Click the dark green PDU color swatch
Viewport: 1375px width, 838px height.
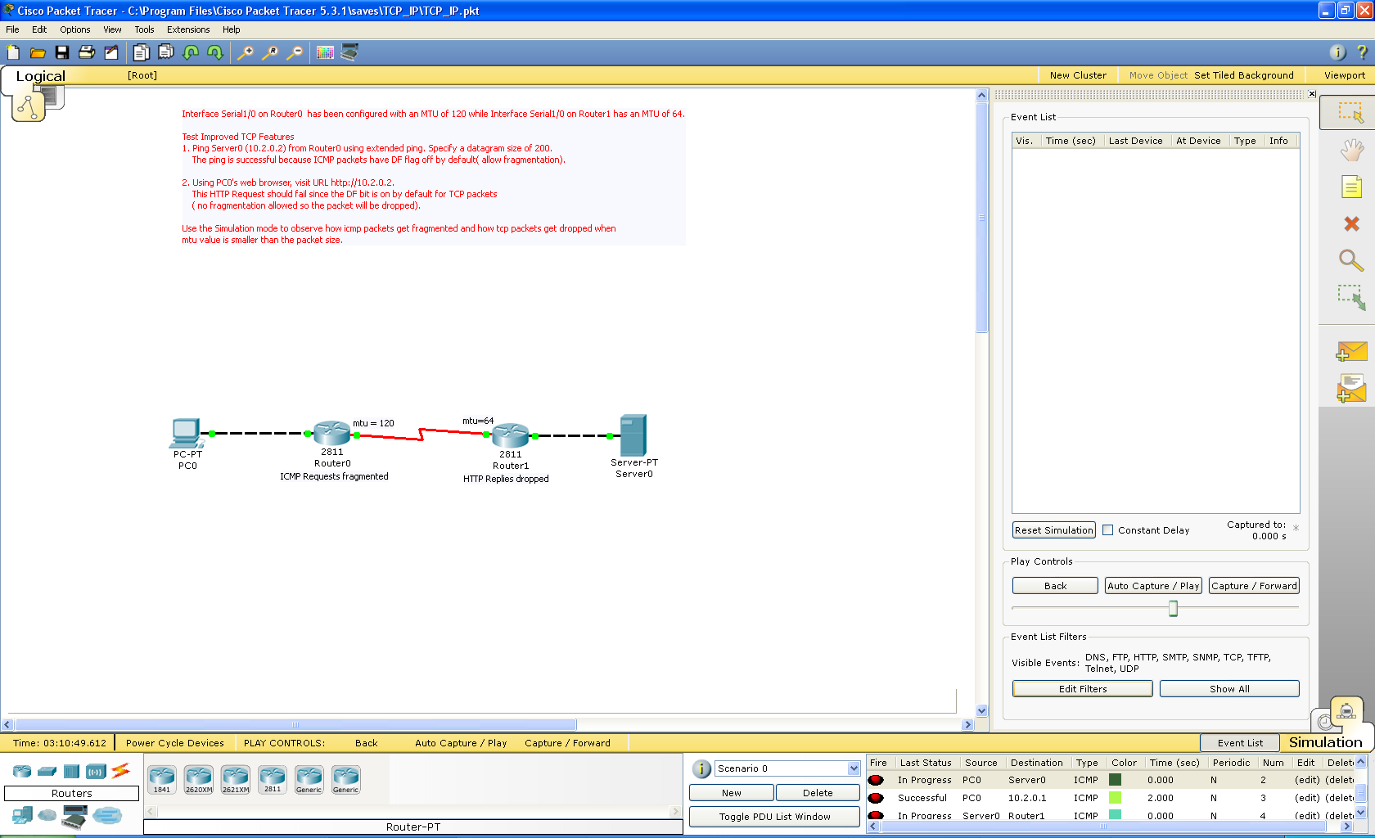coord(1115,780)
